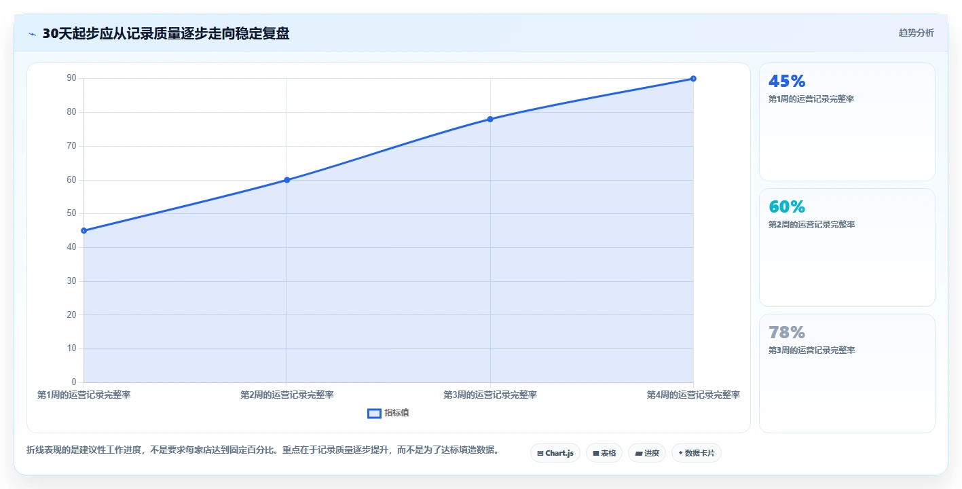Click the 第2周的运营记录完整率 axis label

[287, 395]
